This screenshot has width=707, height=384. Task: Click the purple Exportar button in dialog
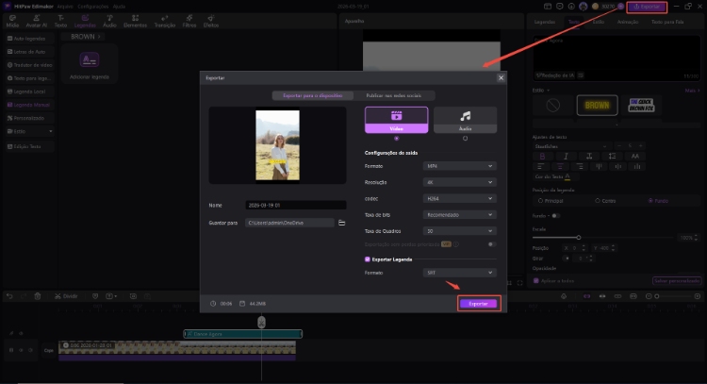478,303
